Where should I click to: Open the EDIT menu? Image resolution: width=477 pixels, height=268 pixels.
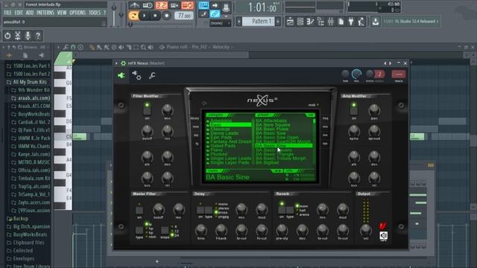click(x=19, y=13)
